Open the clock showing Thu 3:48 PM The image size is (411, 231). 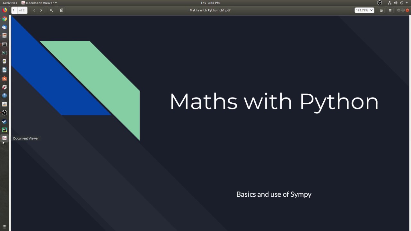210,3
